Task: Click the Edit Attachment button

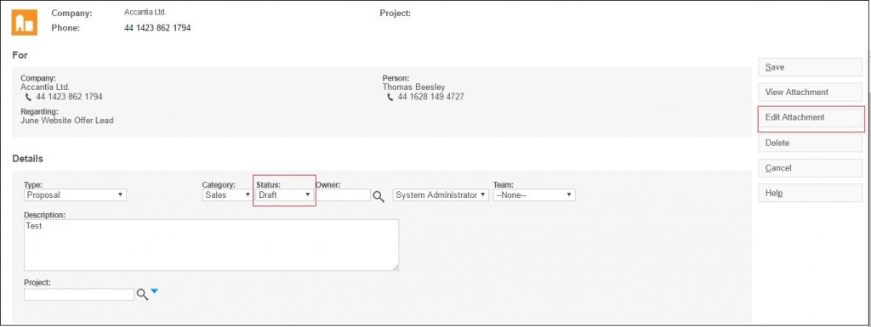Action: pyautogui.click(x=810, y=117)
